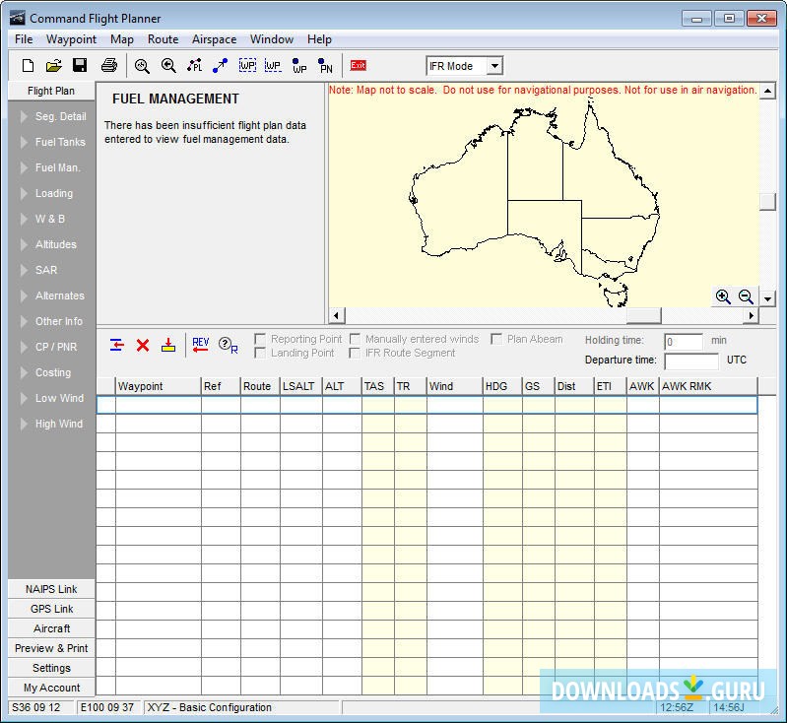Screen dimensions: 787x723
Task: Open the Aircraft section button
Action: click(51, 628)
